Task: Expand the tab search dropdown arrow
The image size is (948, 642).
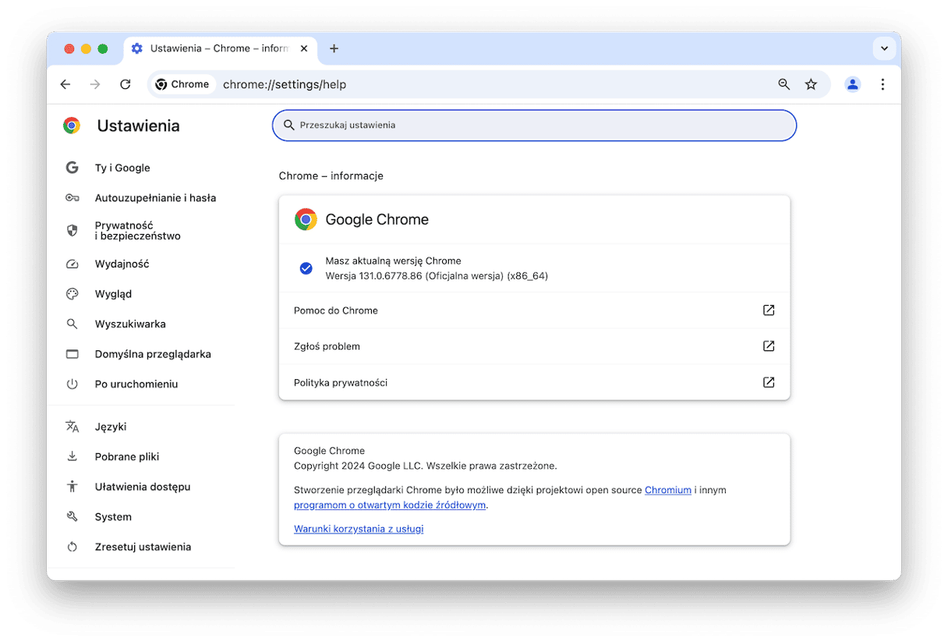Action: pos(884,48)
